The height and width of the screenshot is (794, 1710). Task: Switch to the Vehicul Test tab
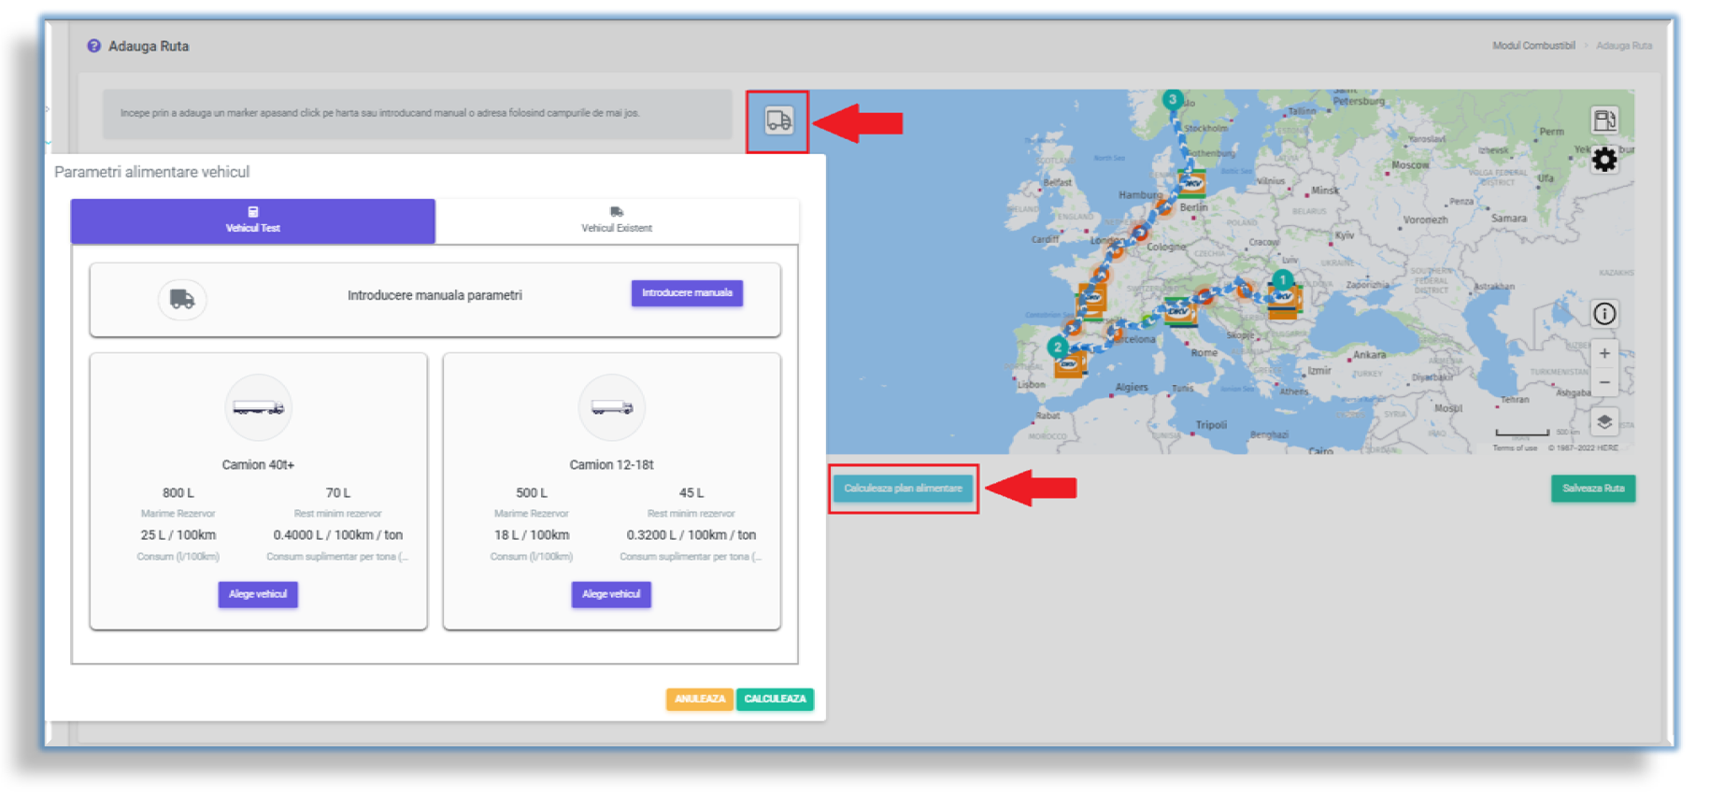(252, 221)
